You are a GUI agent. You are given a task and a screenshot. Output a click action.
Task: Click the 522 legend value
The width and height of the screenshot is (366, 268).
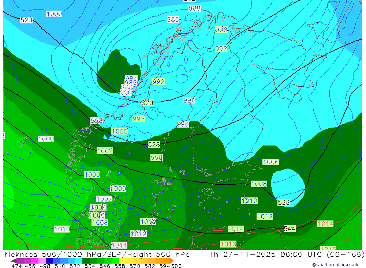click(x=75, y=266)
